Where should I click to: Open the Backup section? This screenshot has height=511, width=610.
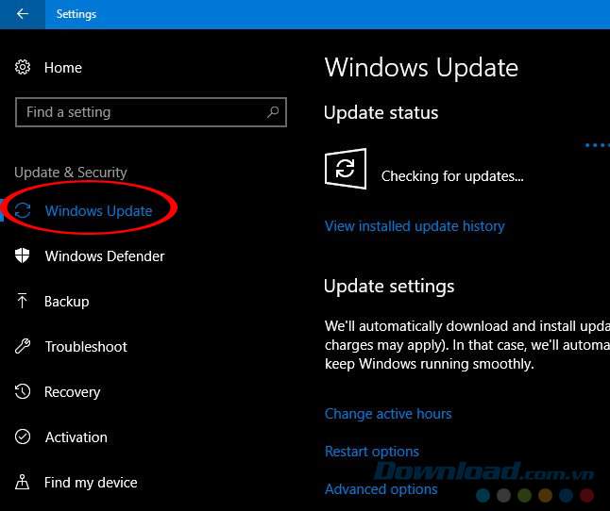pos(66,302)
